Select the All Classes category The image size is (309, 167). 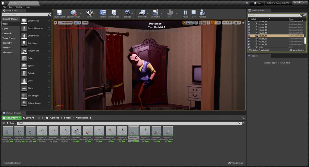tap(8, 52)
